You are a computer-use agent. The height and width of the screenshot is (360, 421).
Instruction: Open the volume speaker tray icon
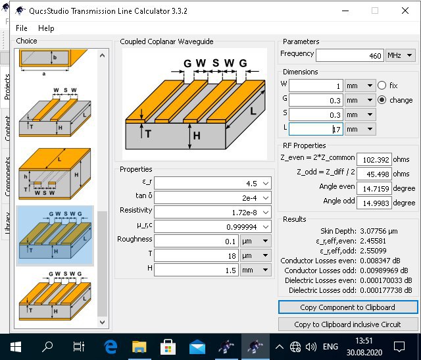(x=311, y=347)
